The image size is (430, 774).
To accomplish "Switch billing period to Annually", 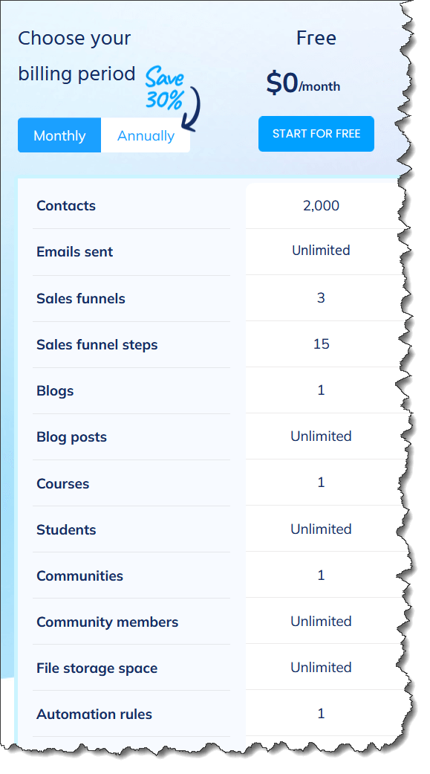I will click(x=146, y=135).
